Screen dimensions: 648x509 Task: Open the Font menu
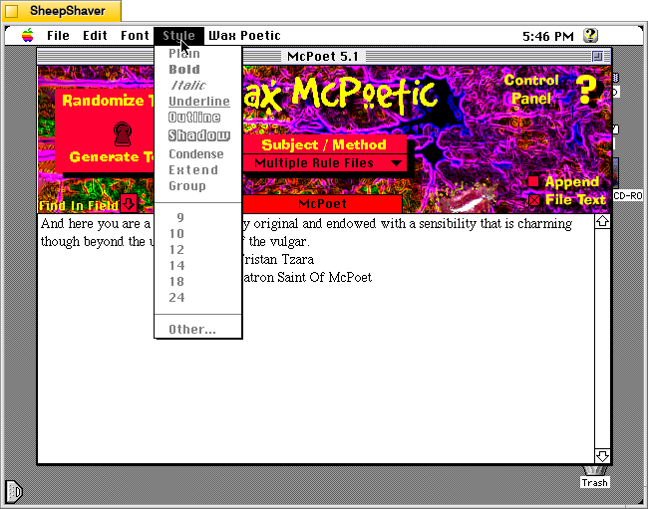(x=135, y=36)
